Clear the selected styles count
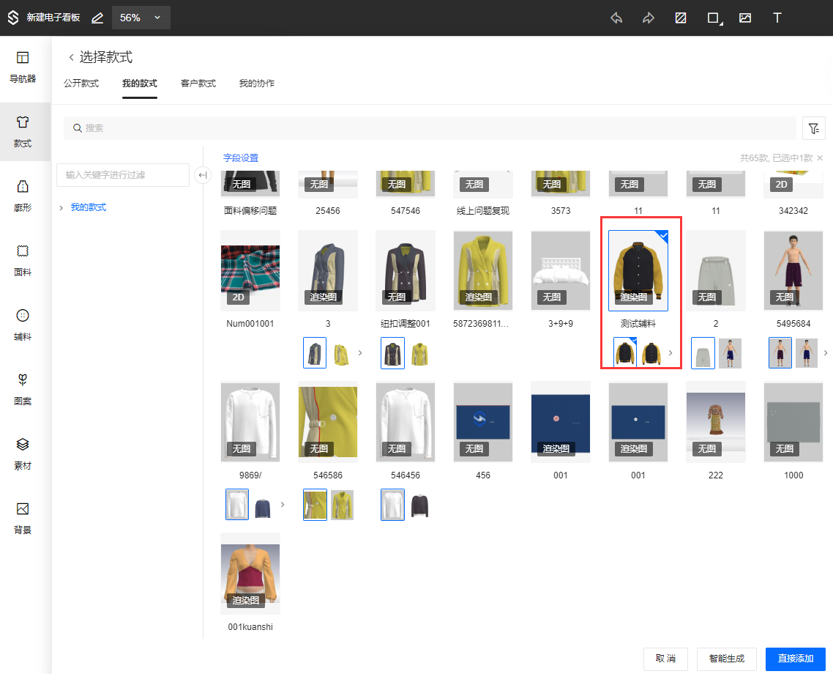This screenshot has height=674, width=833. [x=820, y=158]
